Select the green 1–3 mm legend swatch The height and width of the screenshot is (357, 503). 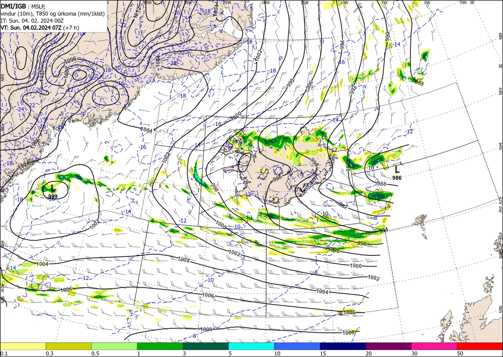[x=160, y=346]
